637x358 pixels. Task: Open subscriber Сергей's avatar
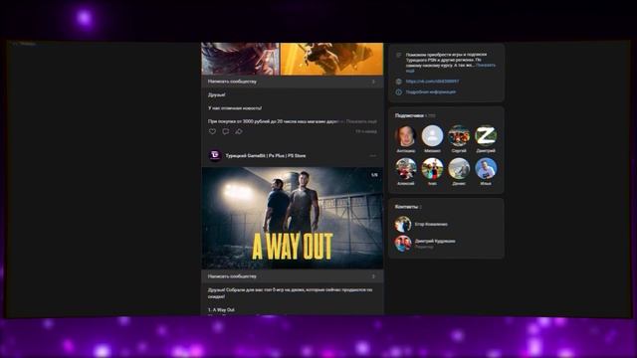459,135
